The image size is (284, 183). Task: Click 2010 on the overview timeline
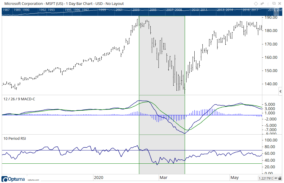[195, 10]
